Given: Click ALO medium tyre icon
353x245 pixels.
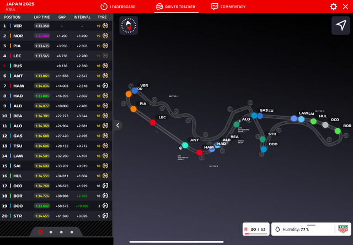Looking at the screenshot, I should pyautogui.click(x=105, y=126).
